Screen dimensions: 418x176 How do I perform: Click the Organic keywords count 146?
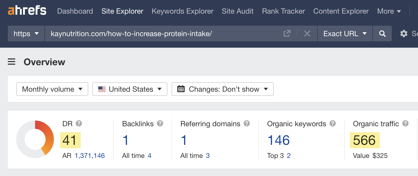click(278, 140)
